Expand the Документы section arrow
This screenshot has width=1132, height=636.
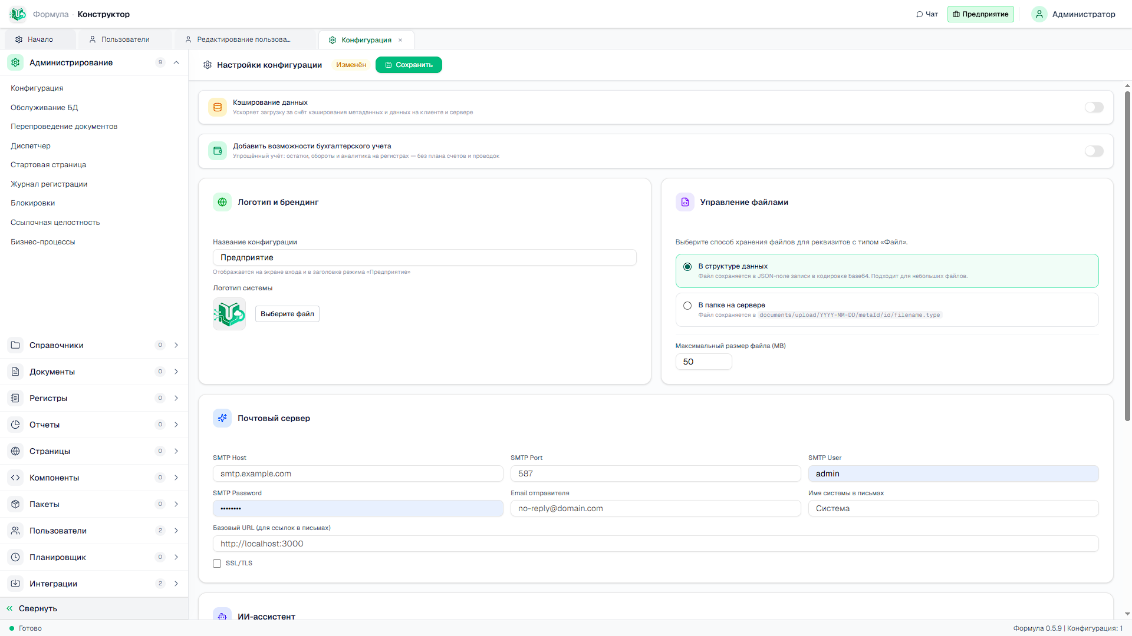tap(176, 372)
